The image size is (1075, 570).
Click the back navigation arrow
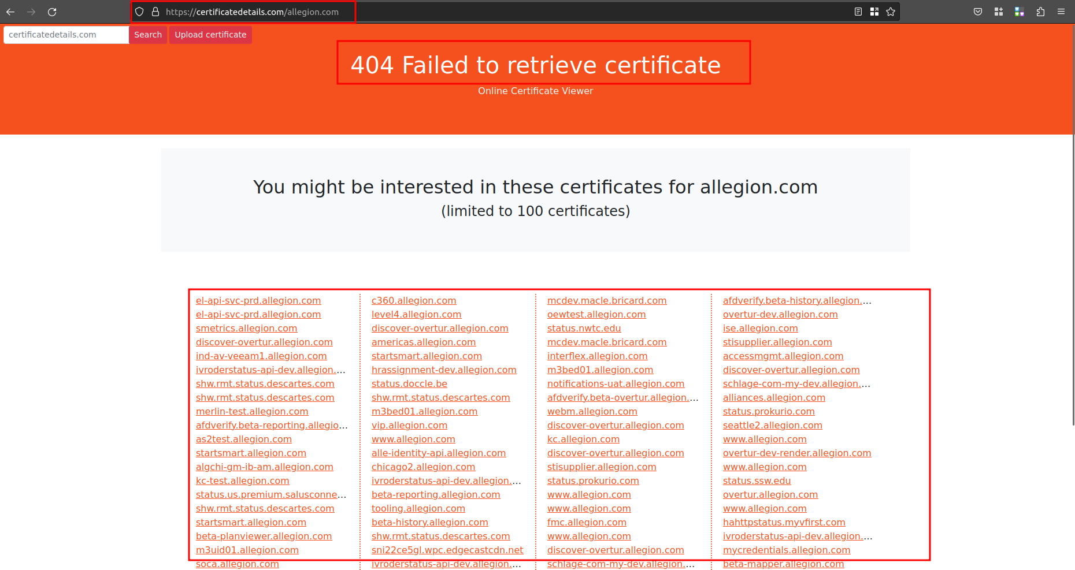coord(10,12)
